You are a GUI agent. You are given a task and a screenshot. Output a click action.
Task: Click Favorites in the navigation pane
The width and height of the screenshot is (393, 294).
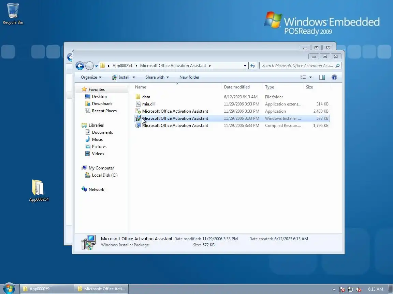click(x=97, y=89)
